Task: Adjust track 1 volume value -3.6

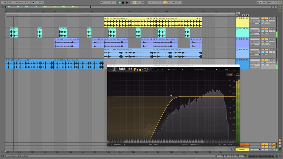Action: point(265,21)
